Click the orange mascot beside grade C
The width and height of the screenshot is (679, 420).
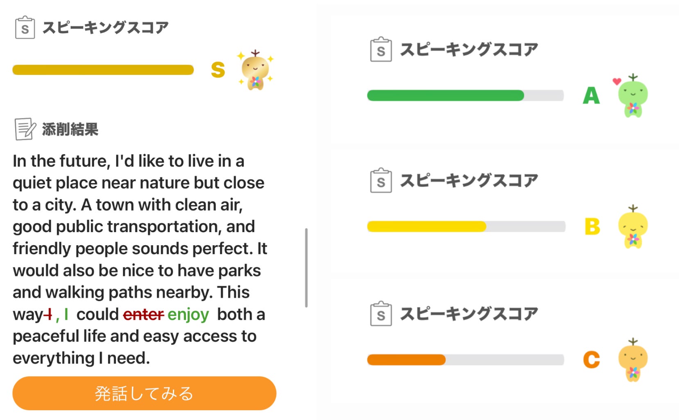tap(633, 359)
